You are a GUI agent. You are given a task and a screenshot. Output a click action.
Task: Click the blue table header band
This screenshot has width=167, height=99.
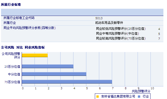click(x=82, y=12)
